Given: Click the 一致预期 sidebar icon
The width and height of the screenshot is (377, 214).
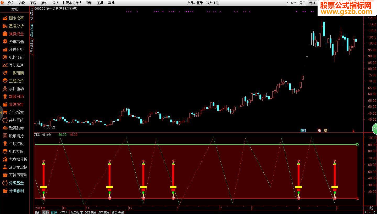Looking at the screenshot, I should click(x=5, y=73).
